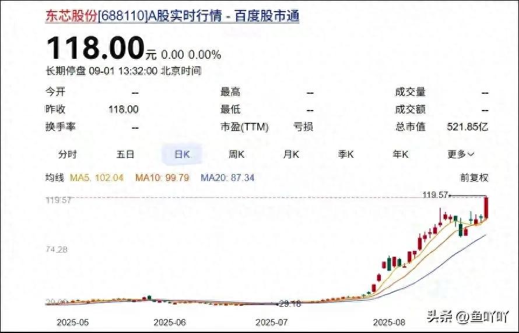Open the 东芯股份 stock title link
Viewport: 519px width, 333px height.
click(72, 16)
